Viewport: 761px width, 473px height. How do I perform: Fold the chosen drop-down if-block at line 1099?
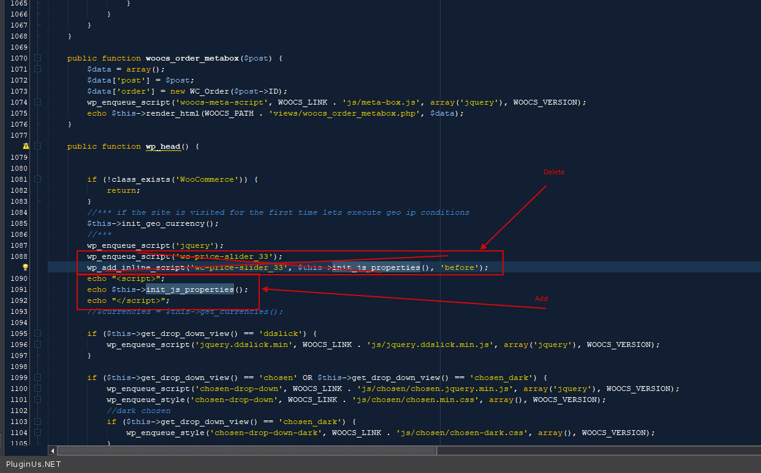[38, 378]
